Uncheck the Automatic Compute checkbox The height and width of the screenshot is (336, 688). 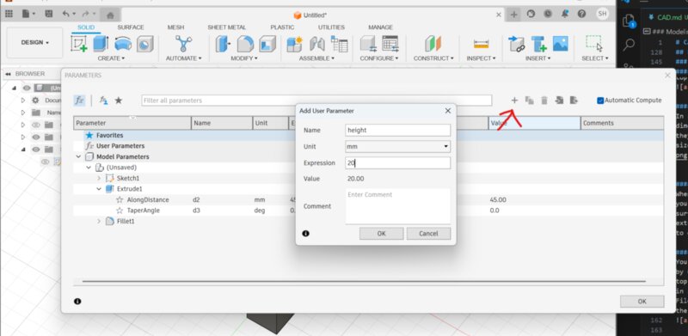pyautogui.click(x=600, y=101)
